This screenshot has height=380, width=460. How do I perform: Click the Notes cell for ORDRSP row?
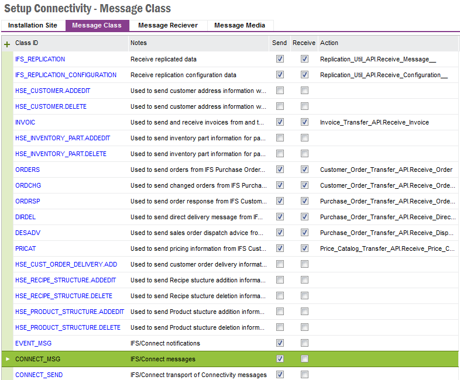coord(198,201)
